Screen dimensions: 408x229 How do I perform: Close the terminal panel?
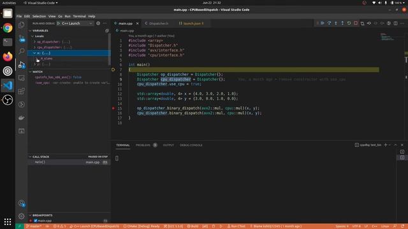402,145
